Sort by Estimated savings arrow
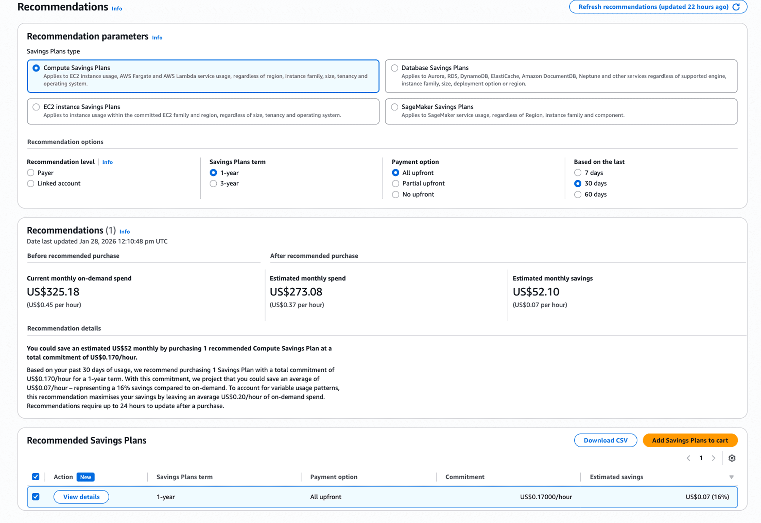Image resolution: width=761 pixels, height=523 pixels. tap(731, 477)
